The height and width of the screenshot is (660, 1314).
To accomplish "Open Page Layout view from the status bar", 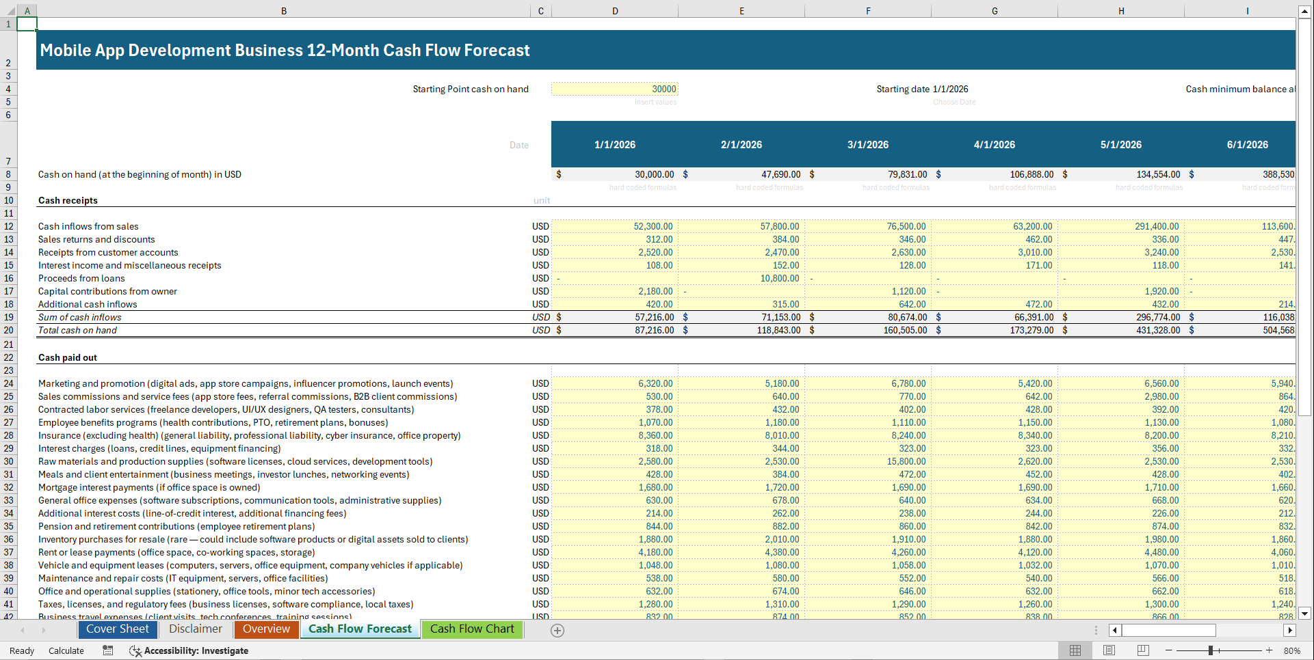I will [1109, 650].
